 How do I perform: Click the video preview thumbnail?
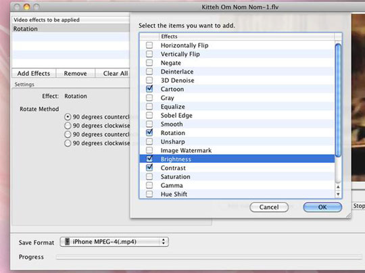(x=358, y=98)
